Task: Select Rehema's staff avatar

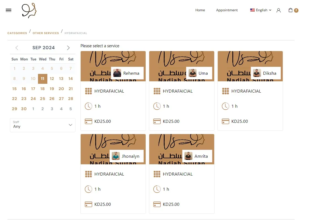Action: coord(117,73)
